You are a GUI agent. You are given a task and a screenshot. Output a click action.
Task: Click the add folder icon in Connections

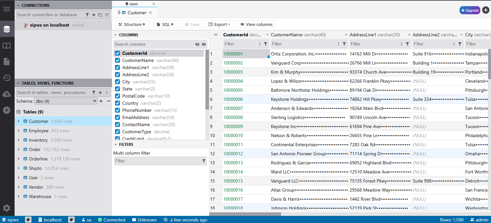100,15
